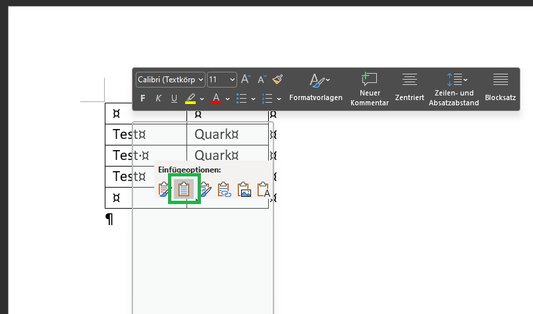Toggle underline formatting (U button)
Viewport: 533px width, 314px height.
(x=174, y=99)
